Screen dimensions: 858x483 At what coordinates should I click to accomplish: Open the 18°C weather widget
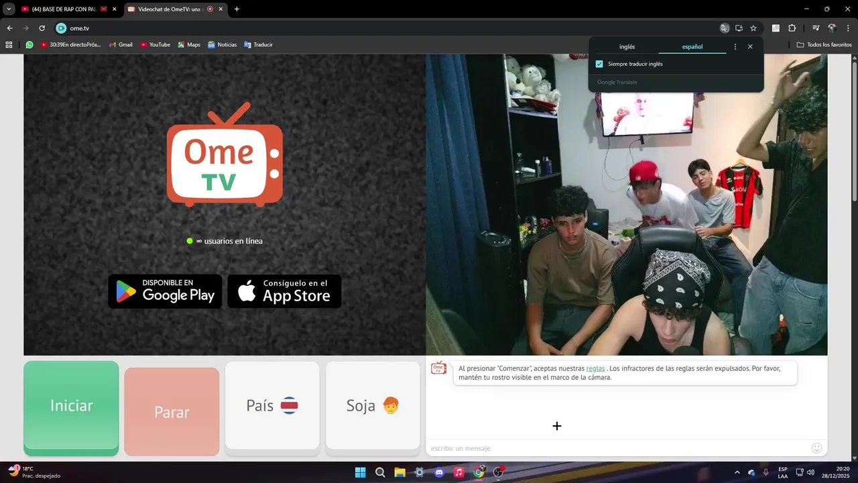[x=35, y=472]
